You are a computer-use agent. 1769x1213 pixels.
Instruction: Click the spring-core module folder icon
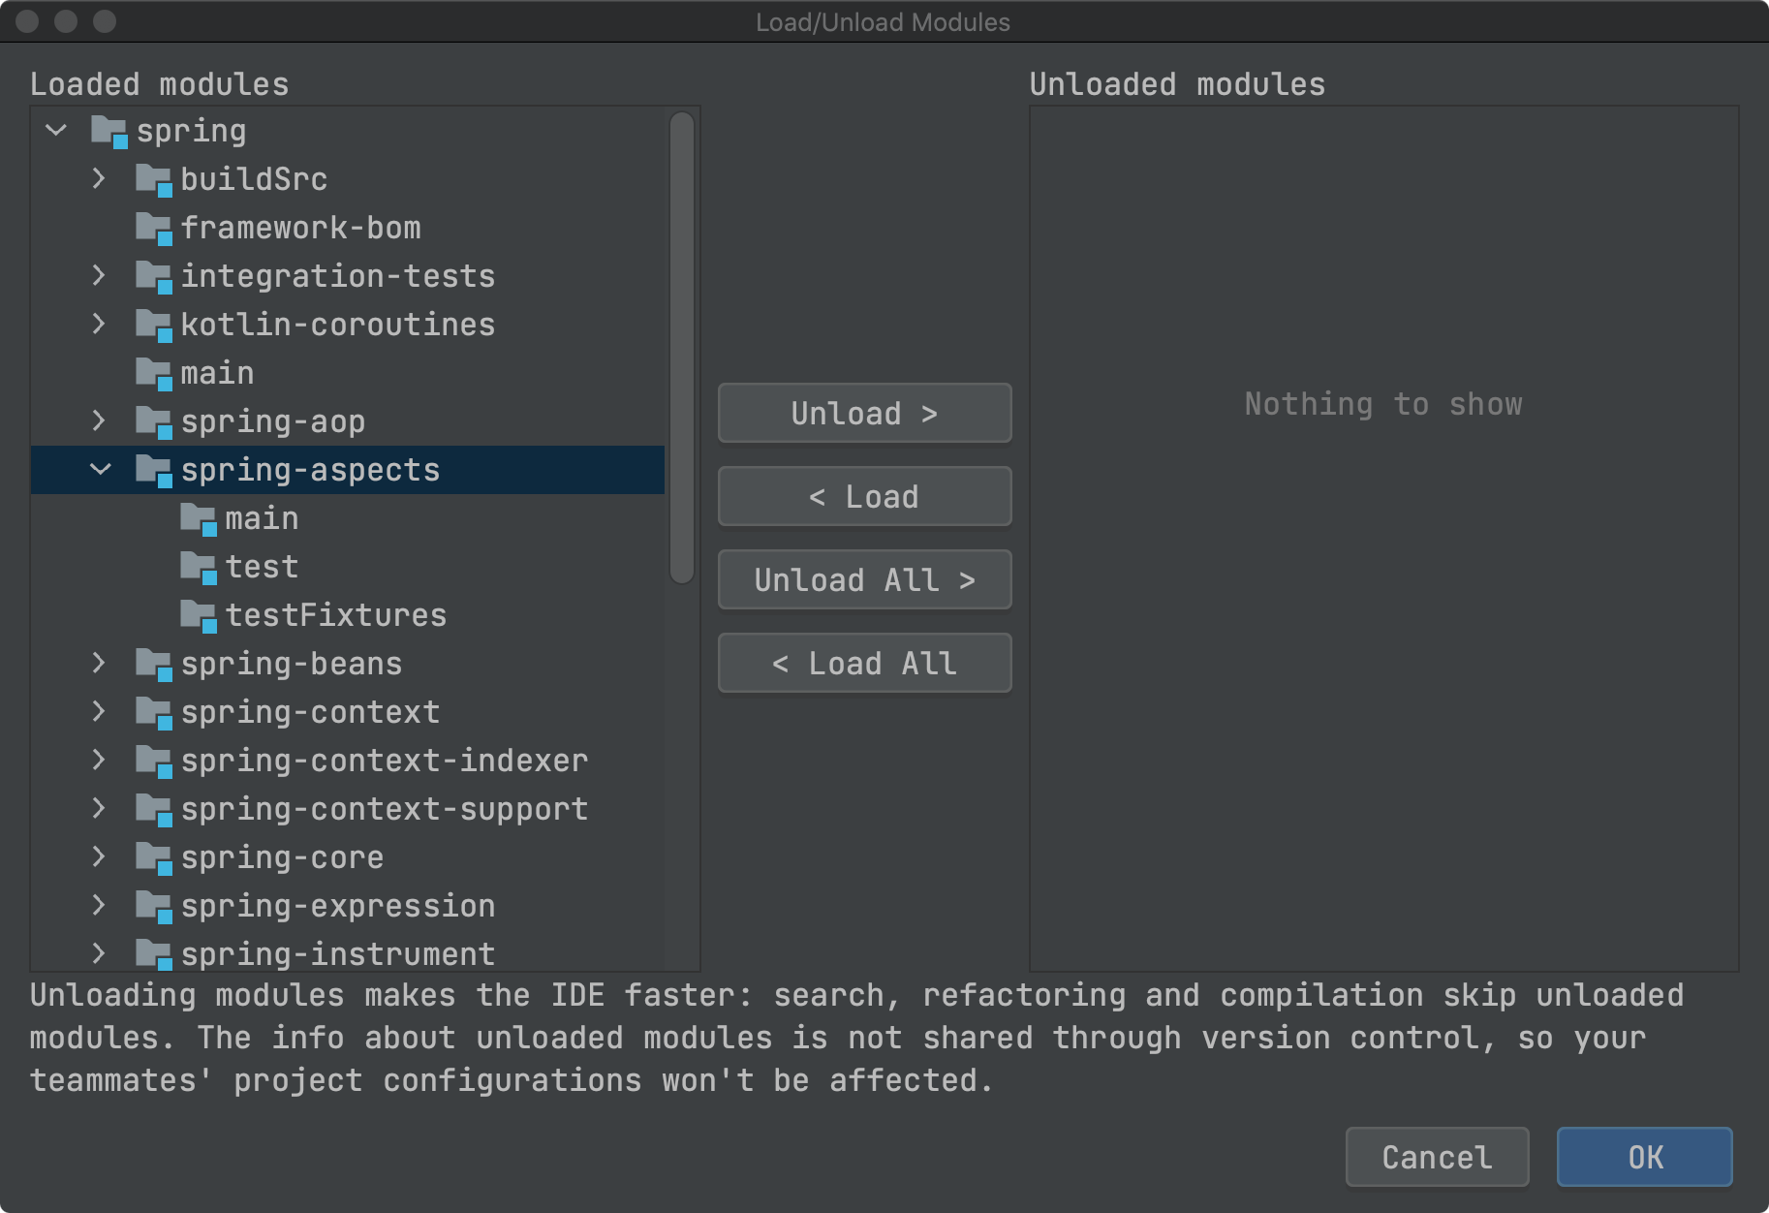pyautogui.click(x=153, y=857)
